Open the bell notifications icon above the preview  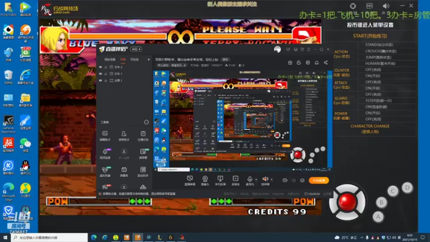click(317, 62)
